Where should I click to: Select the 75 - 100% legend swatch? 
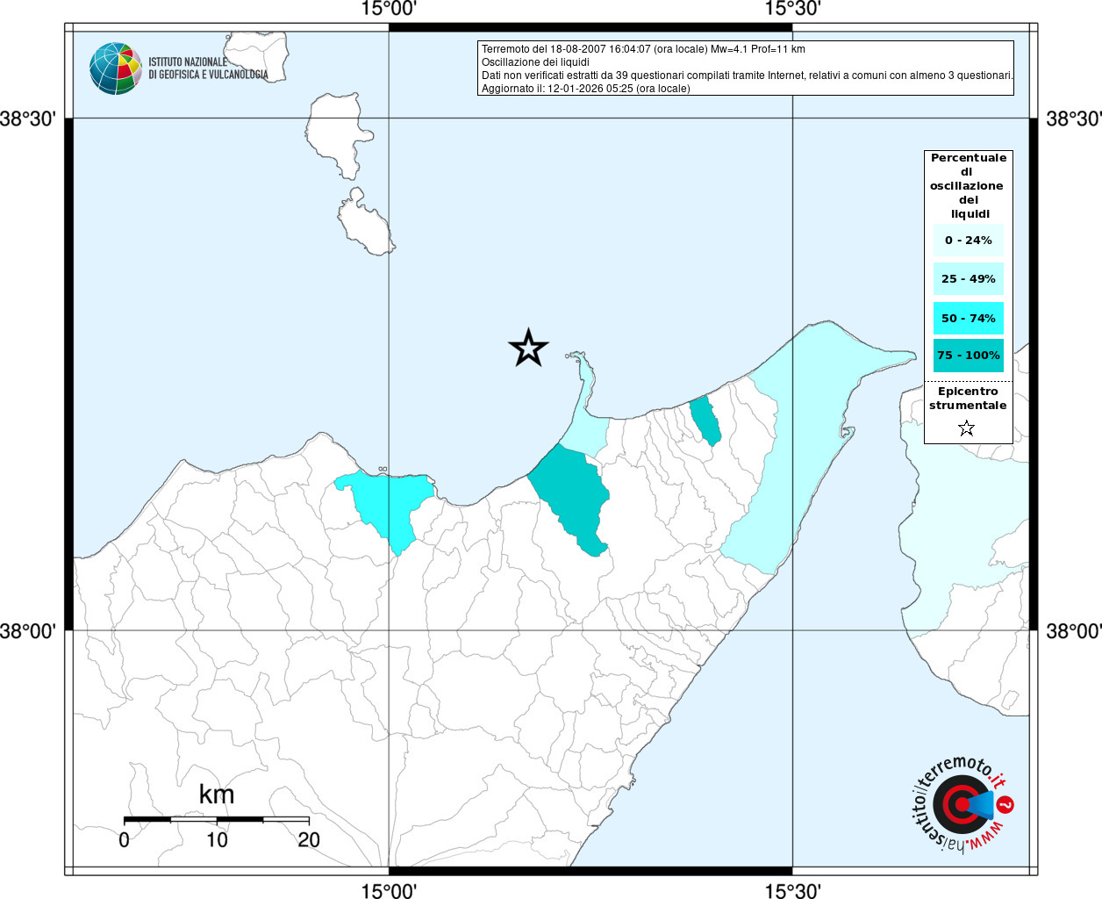tap(968, 356)
